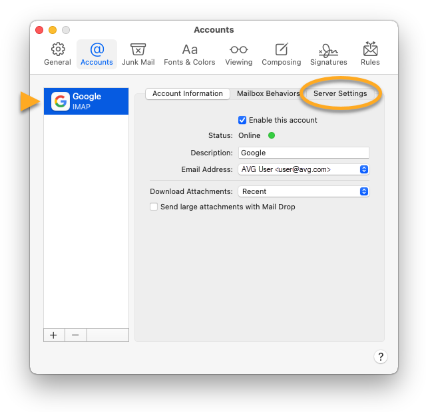Image resolution: width=426 pixels, height=412 pixels.
Task: Click the Description text field
Action: (304, 153)
